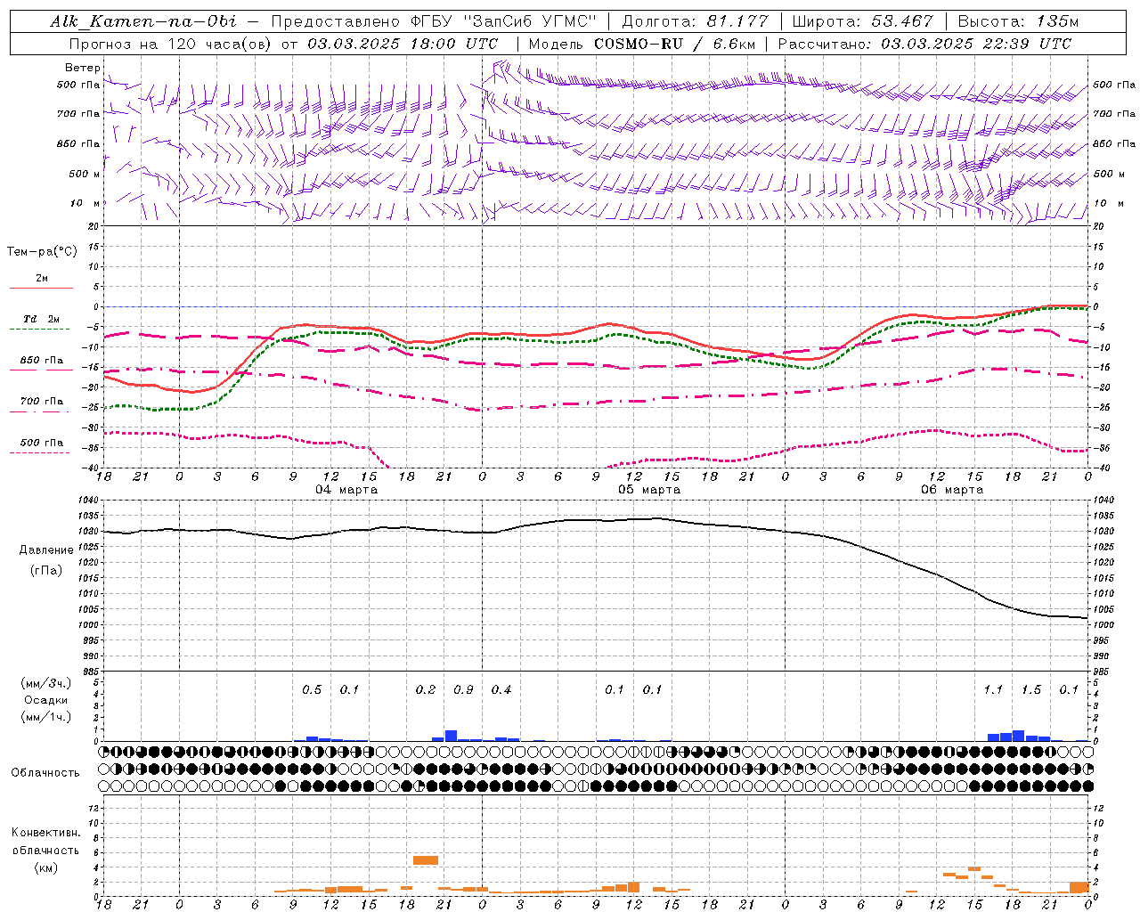Click the 0.2 three-hour precipitation value
The width and height of the screenshot is (1140, 912).
pyautogui.click(x=426, y=690)
